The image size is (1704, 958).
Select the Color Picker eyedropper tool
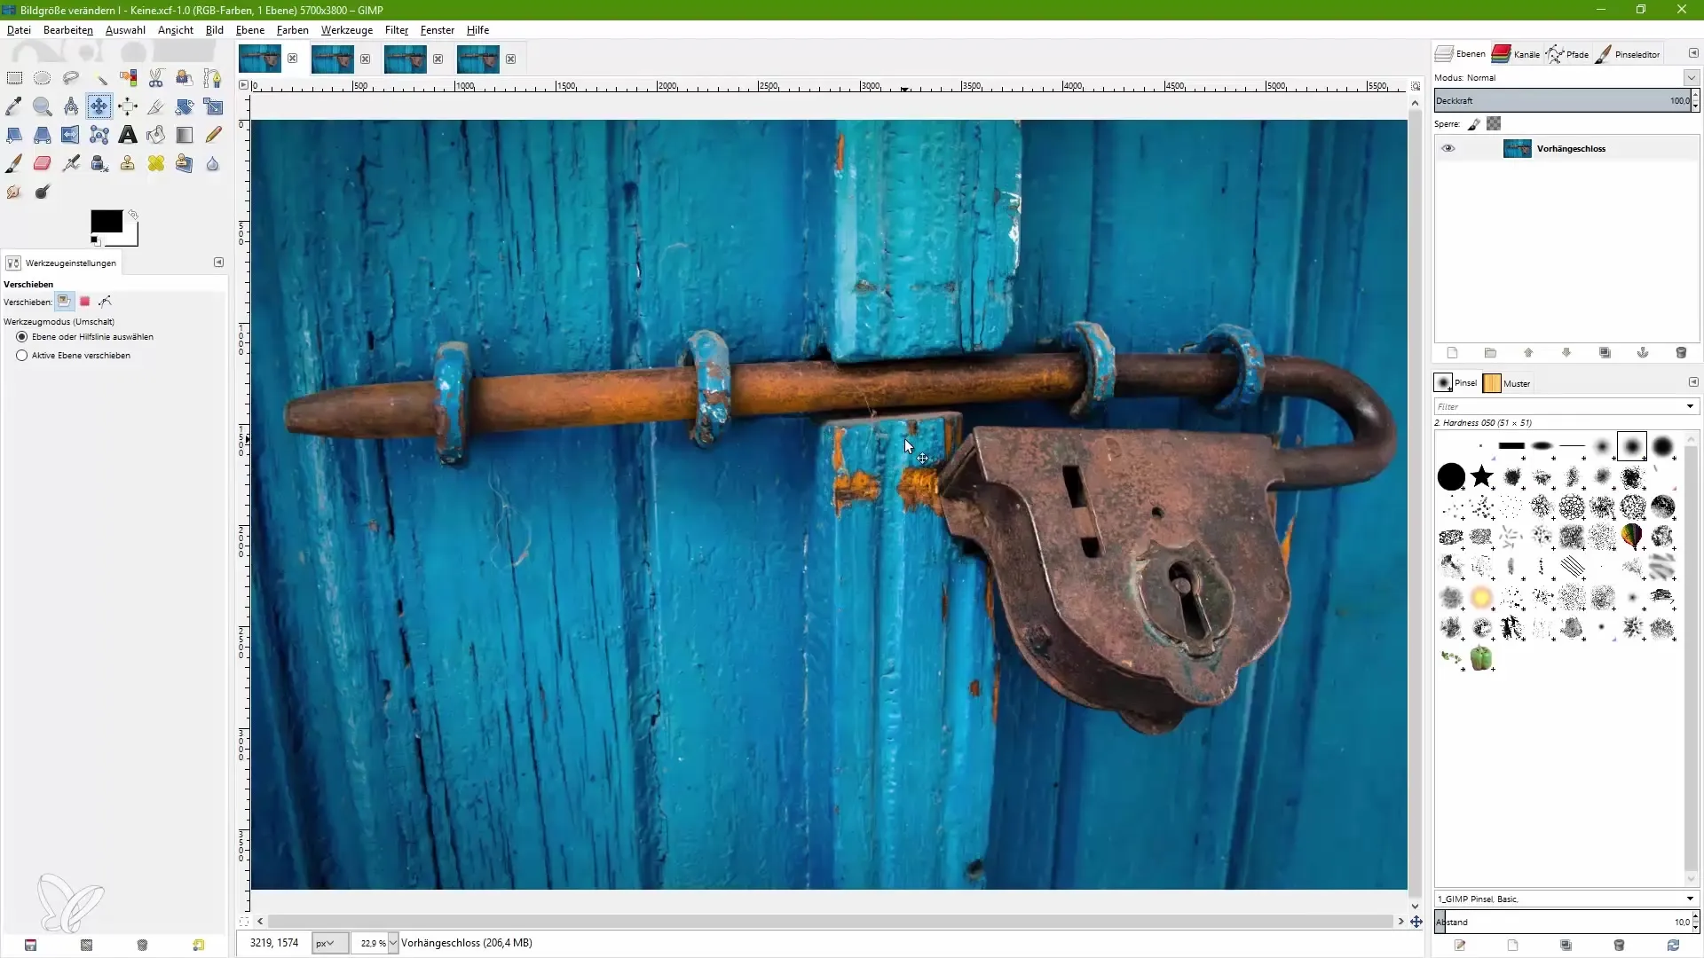pyautogui.click(x=14, y=106)
